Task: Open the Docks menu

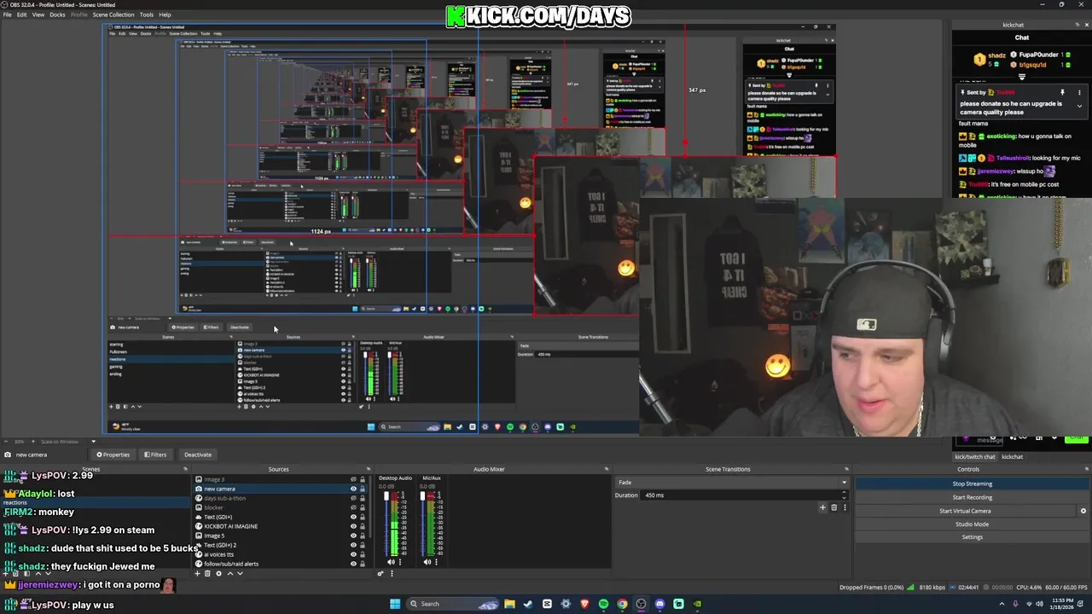Action: coord(57,14)
